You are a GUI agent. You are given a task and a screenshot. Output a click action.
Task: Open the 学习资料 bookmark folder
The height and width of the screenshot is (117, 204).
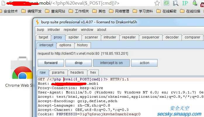[x=143, y=11]
